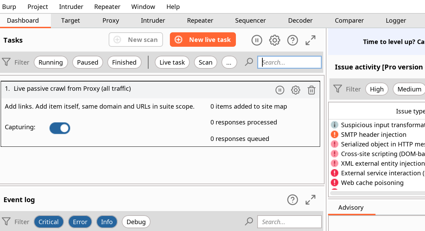Disable the Info event log filter
This screenshot has width=425, height=231.
[x=107, y=222]
